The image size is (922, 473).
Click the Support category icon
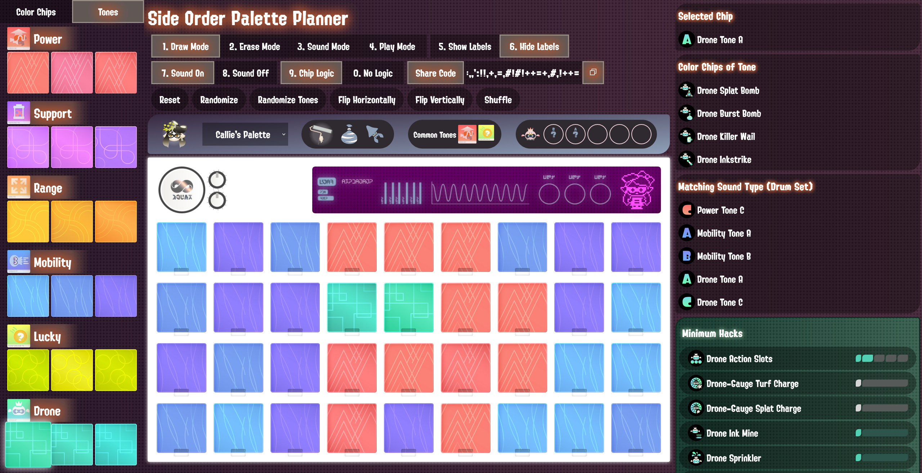(18, 113)
